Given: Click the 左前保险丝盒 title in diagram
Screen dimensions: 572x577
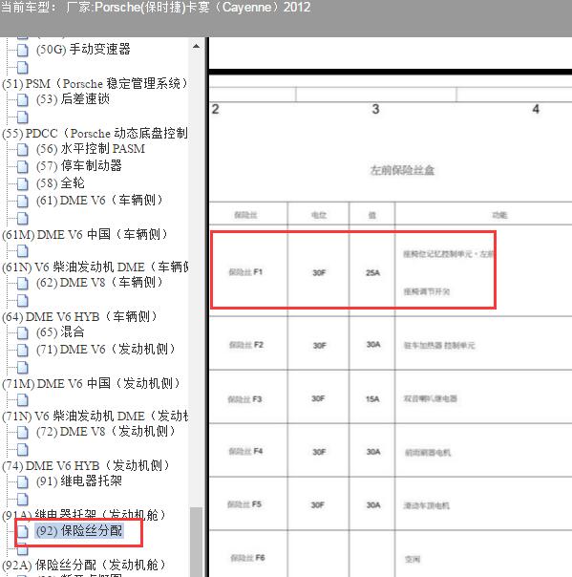Looking at the screenshot, I should point(402,170).
